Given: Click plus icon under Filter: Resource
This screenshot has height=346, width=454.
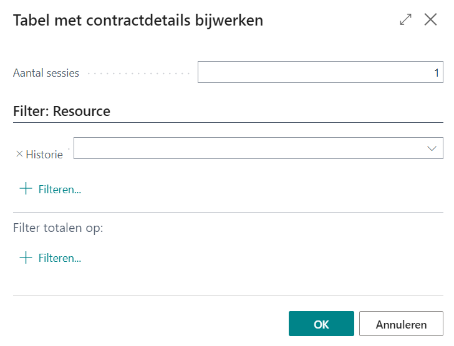Looking at the screenshot, I should (26, 189).
